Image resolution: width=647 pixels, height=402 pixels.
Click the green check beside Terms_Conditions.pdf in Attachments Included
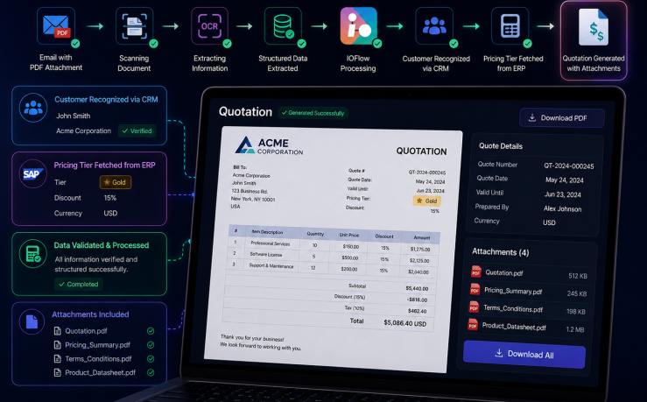point(151,359)
